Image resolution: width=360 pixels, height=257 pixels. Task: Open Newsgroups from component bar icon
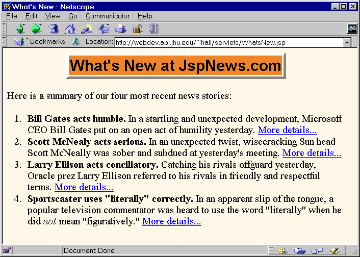317,250
